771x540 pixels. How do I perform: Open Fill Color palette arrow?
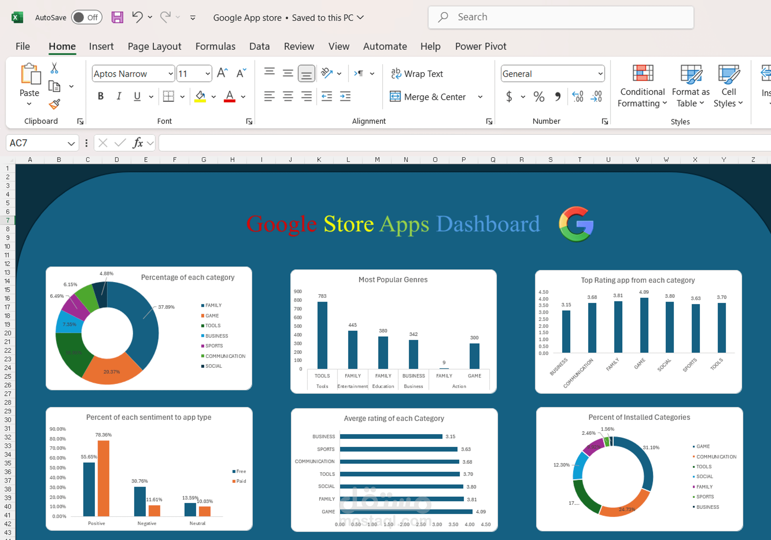[214, 97]
